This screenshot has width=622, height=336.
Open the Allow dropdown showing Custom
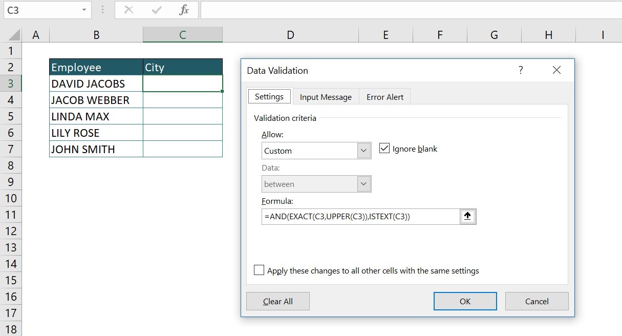pos(364,150)
